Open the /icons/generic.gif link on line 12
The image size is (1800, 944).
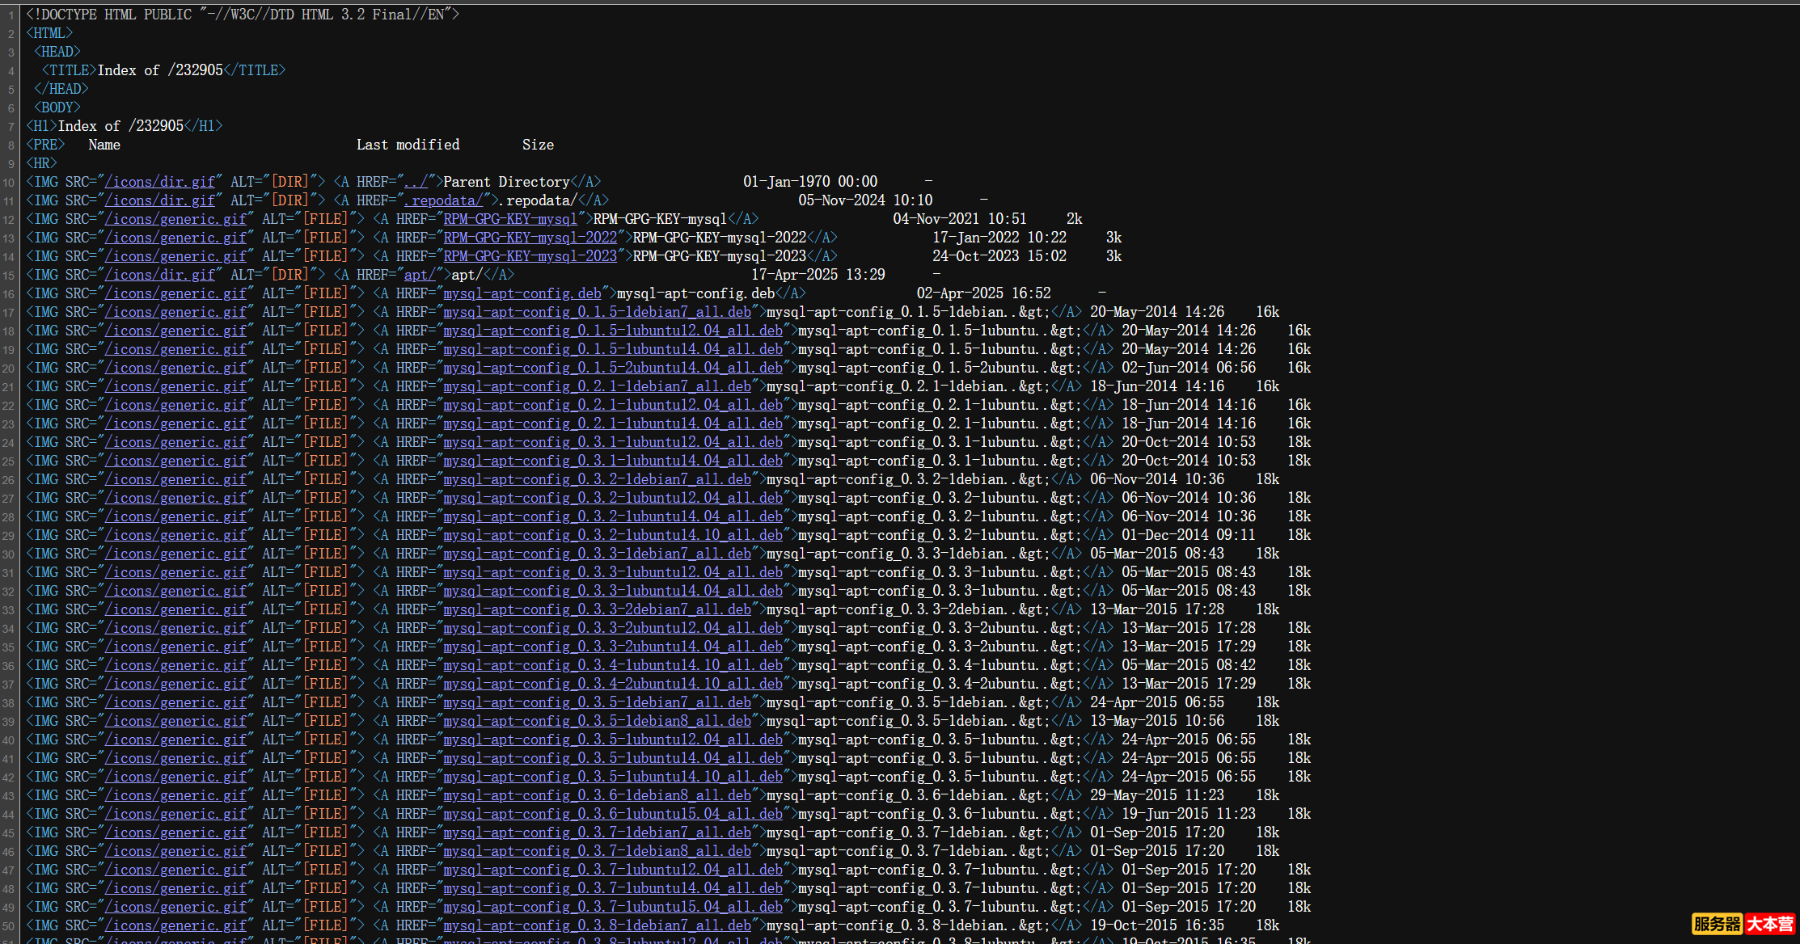pyautogui.click(x=176, y=218)
